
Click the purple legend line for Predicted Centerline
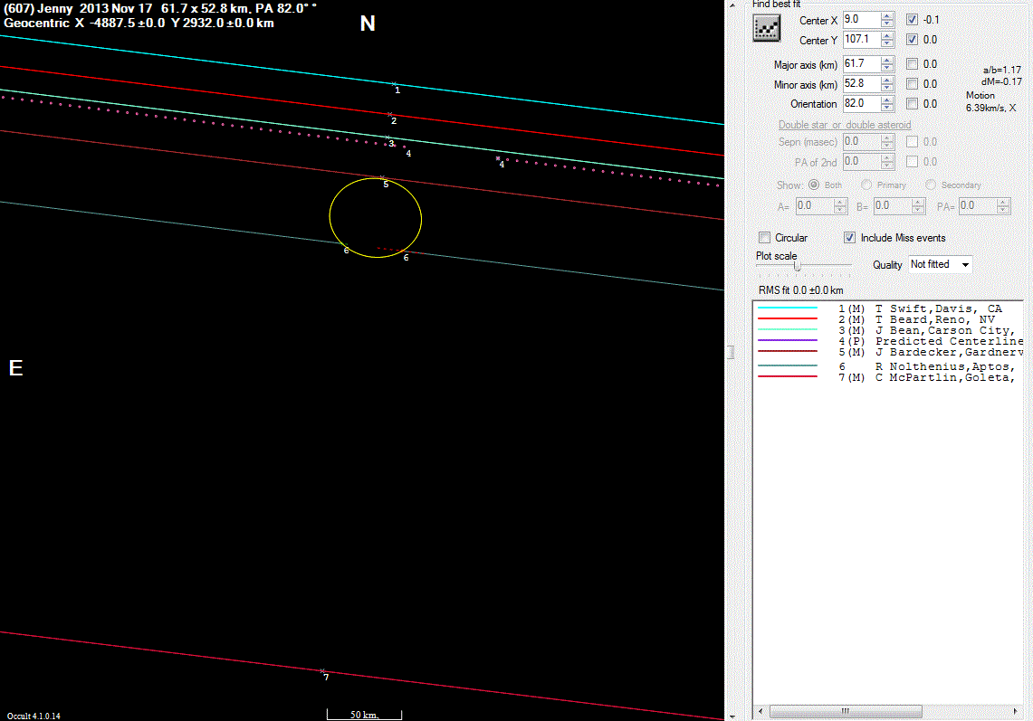click(788, 340)
